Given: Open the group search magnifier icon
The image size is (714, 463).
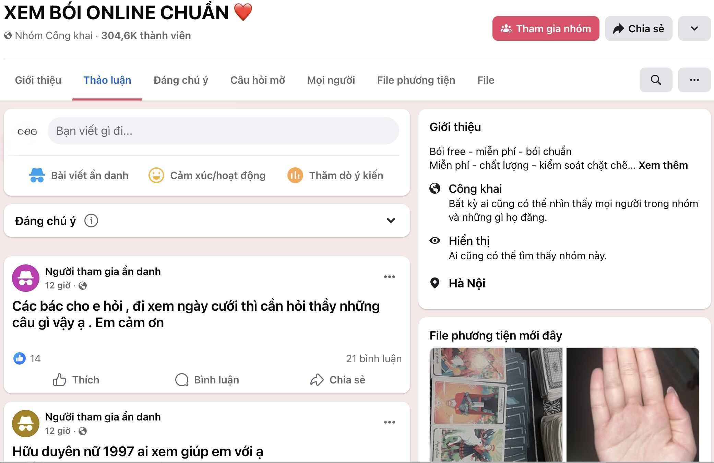Looking at the screenshot, I should click(x=656, y=80).
